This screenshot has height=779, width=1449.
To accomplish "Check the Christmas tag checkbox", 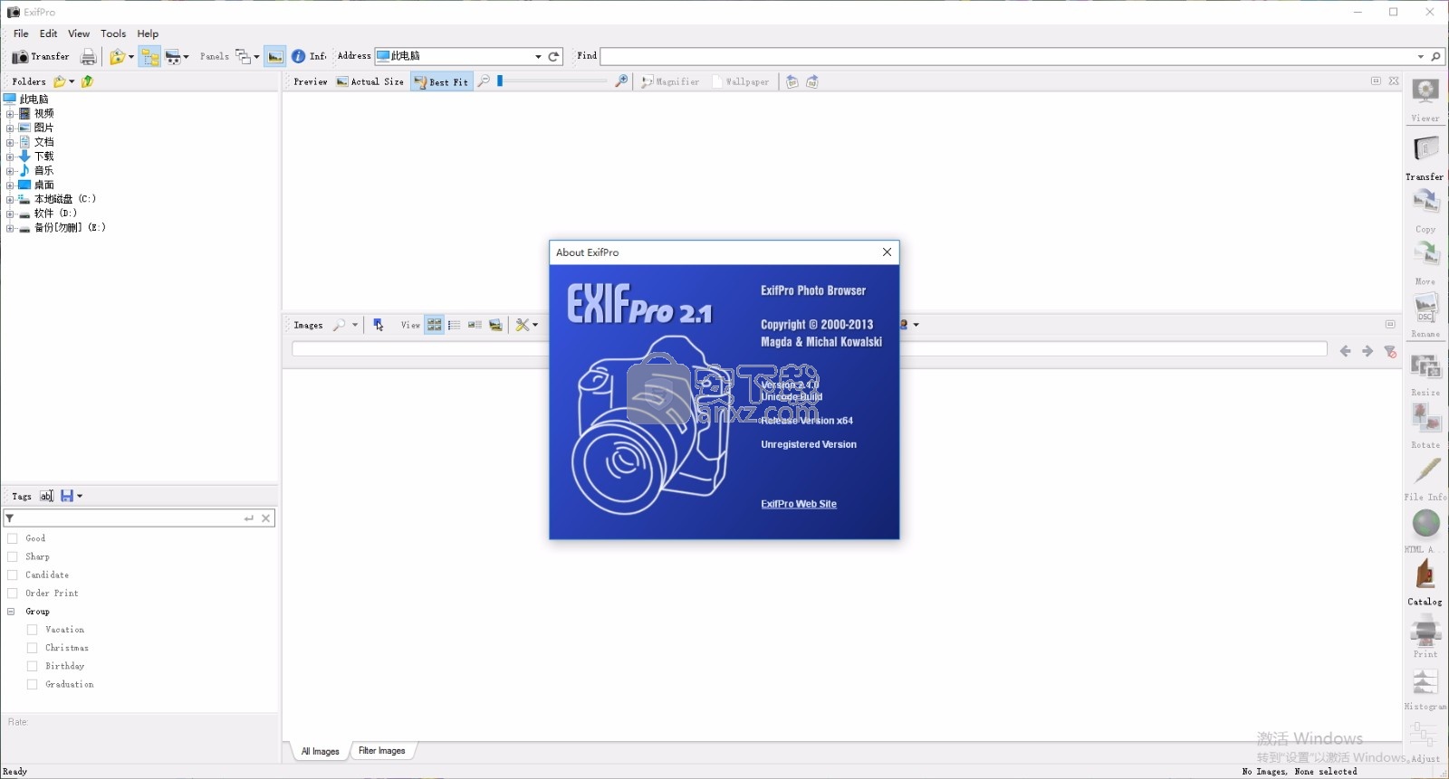I will pos(33,648).
